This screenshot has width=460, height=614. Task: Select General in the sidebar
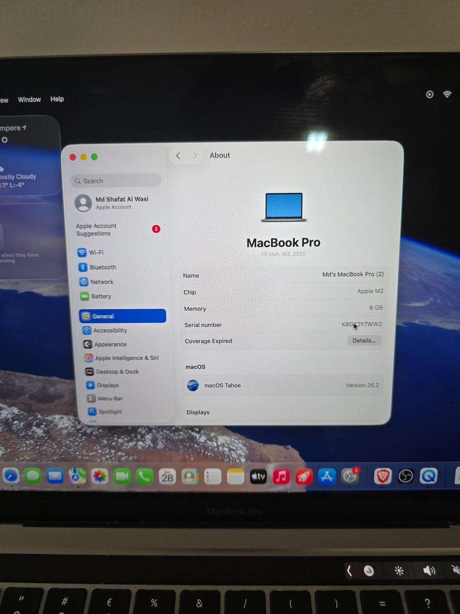tap(123, 316)
